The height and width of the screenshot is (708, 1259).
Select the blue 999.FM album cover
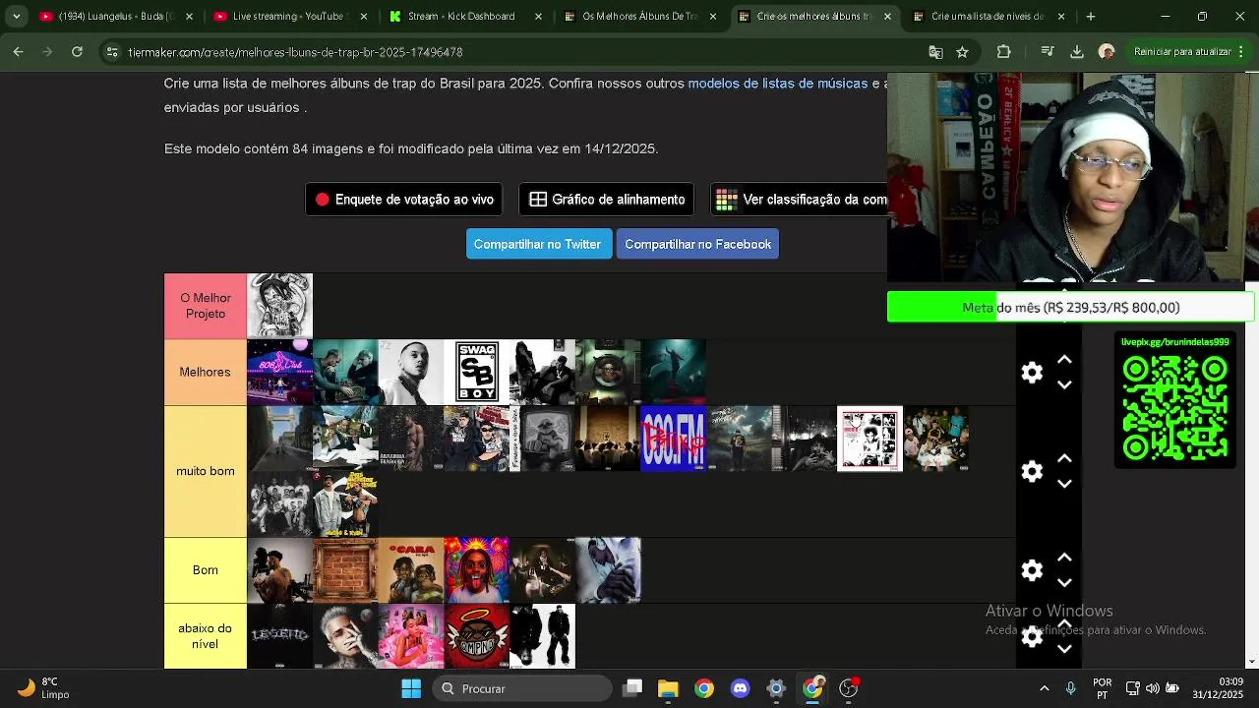673,439
